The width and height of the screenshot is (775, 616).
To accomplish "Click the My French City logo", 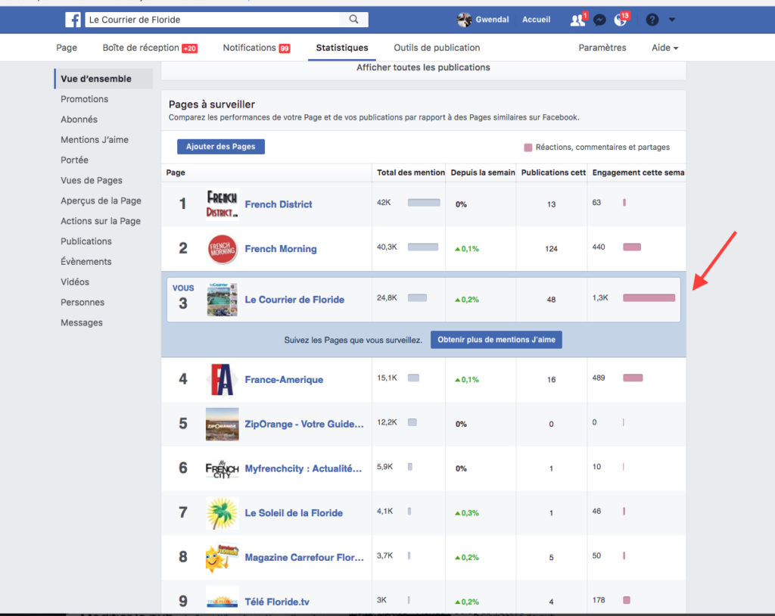I will pyautogui.click(x=222, y=468).
